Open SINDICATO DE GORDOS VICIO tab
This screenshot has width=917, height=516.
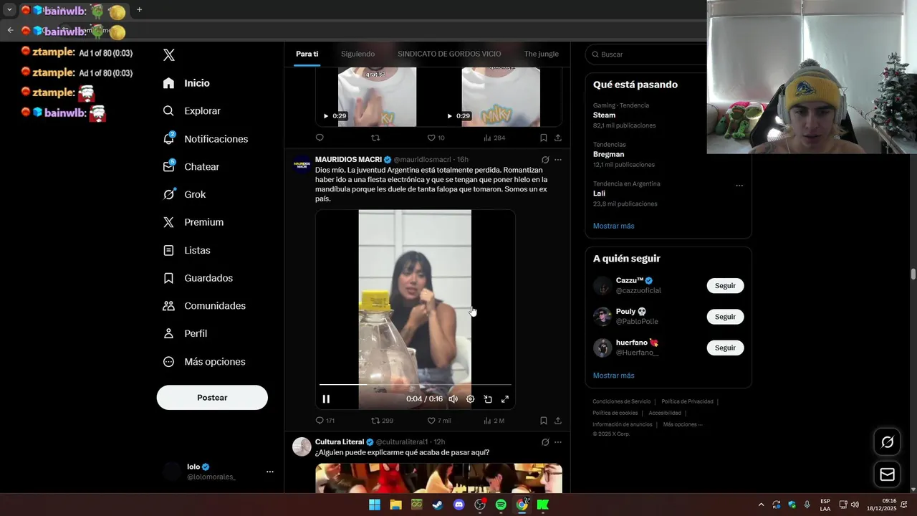[449, 54]
